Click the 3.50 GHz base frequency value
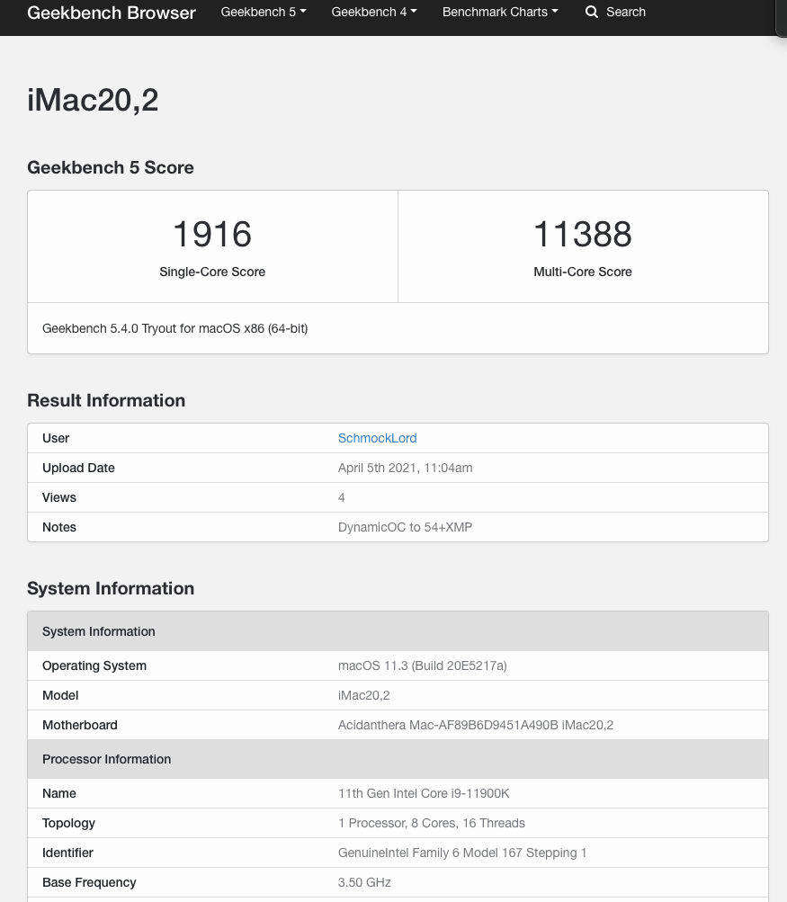The height and width of the screenshot is (902, 787). pos(365,882)
